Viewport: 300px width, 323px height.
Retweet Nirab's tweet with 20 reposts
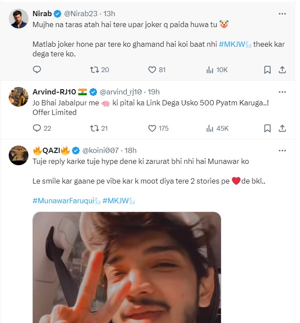click(94, 69)
